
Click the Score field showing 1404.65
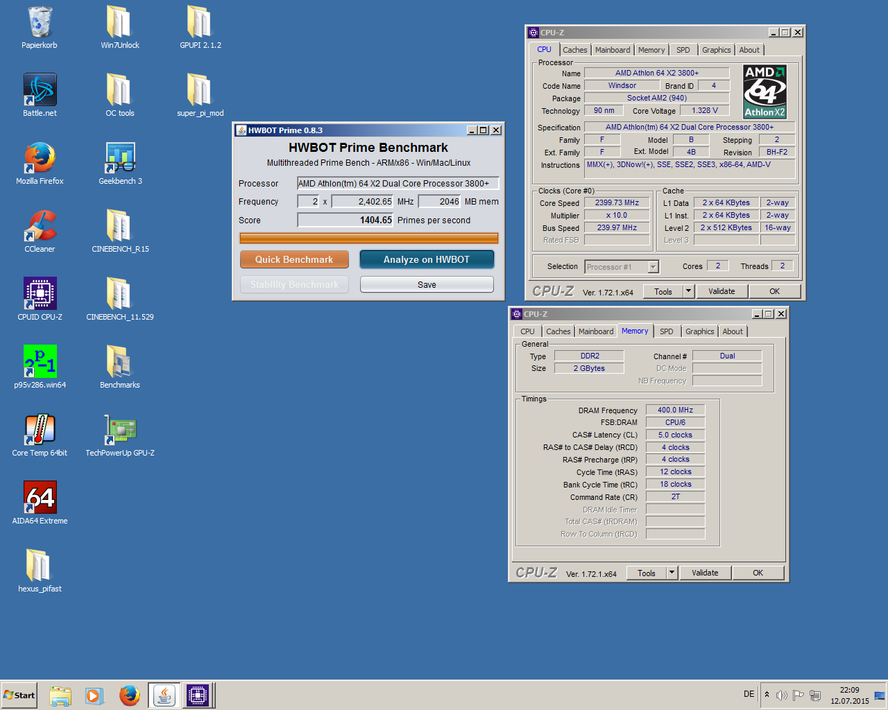tap(345, 220)
